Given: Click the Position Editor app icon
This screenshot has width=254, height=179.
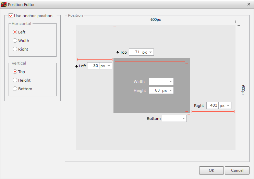Looking at the screenshot, I should 4,5.
